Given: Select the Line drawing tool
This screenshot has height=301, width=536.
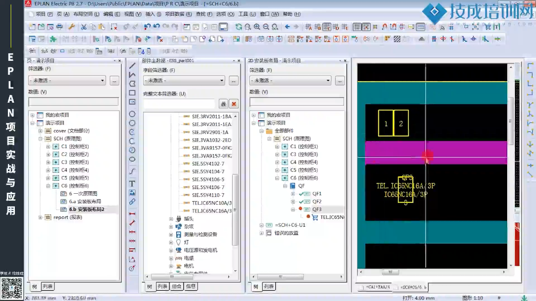Looking at the screenshot, I should (132, 65).
